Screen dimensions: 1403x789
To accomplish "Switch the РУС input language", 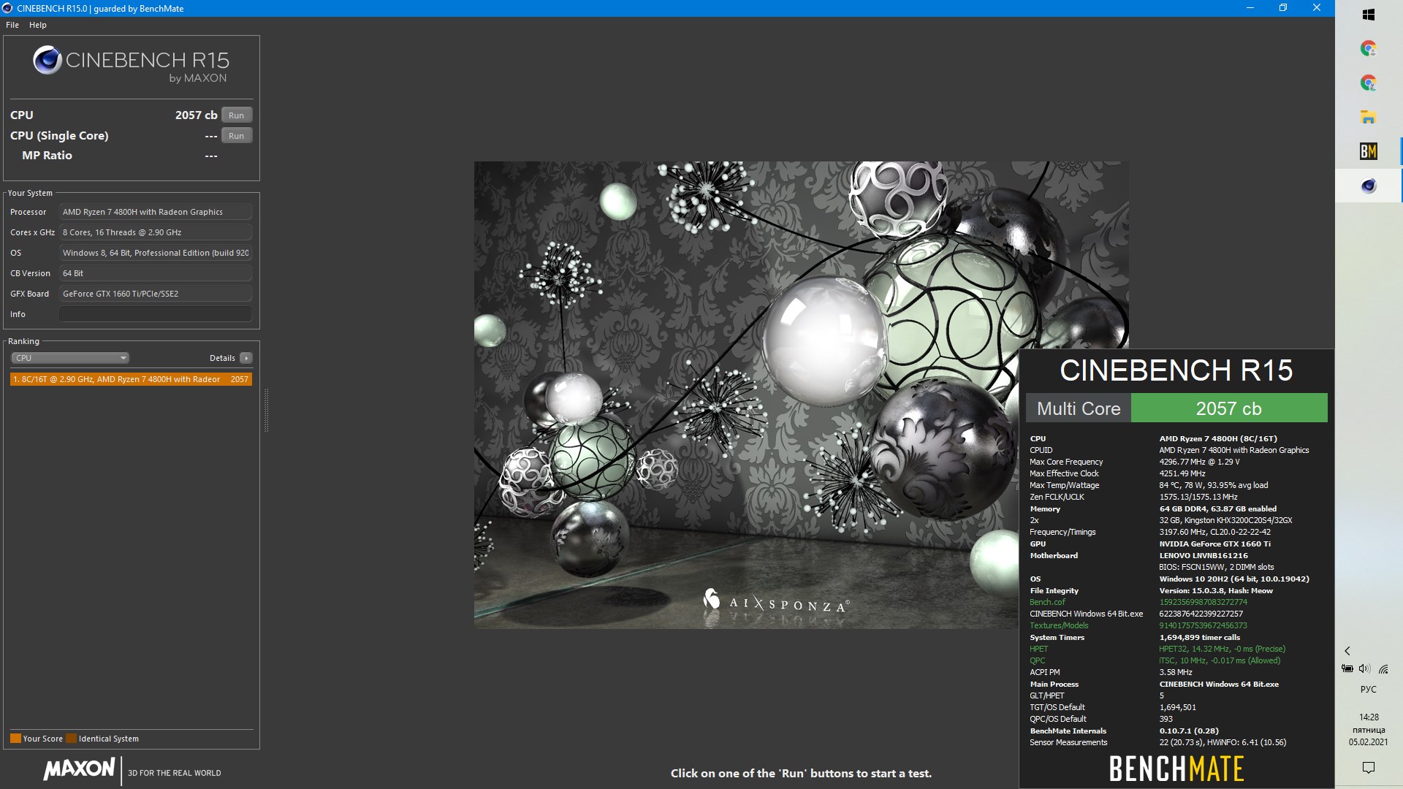I will point(1369,690).
